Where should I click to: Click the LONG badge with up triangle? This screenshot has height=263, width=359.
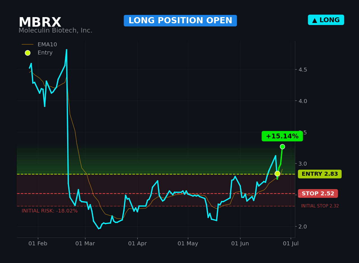[x=326, y=20]
